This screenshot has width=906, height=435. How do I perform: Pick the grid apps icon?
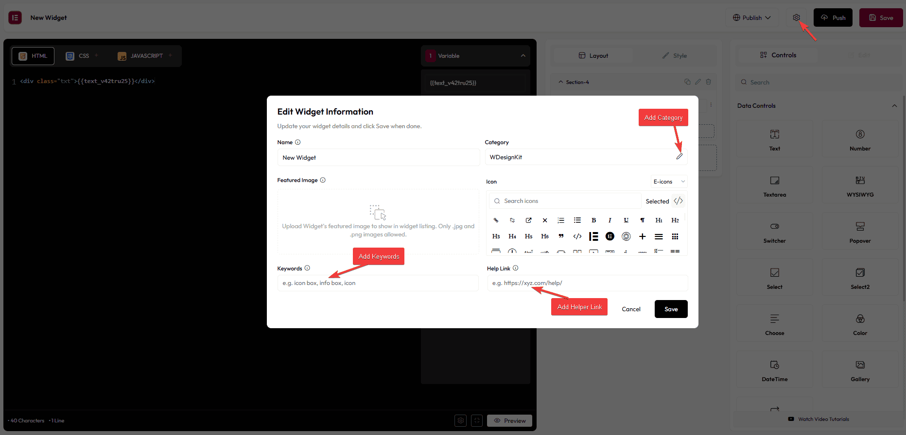(x=675, y=236)
